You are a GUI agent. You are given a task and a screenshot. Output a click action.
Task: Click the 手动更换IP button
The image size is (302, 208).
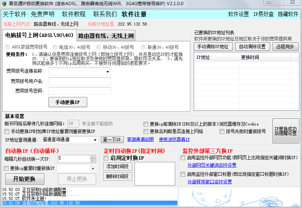(68, 102)
